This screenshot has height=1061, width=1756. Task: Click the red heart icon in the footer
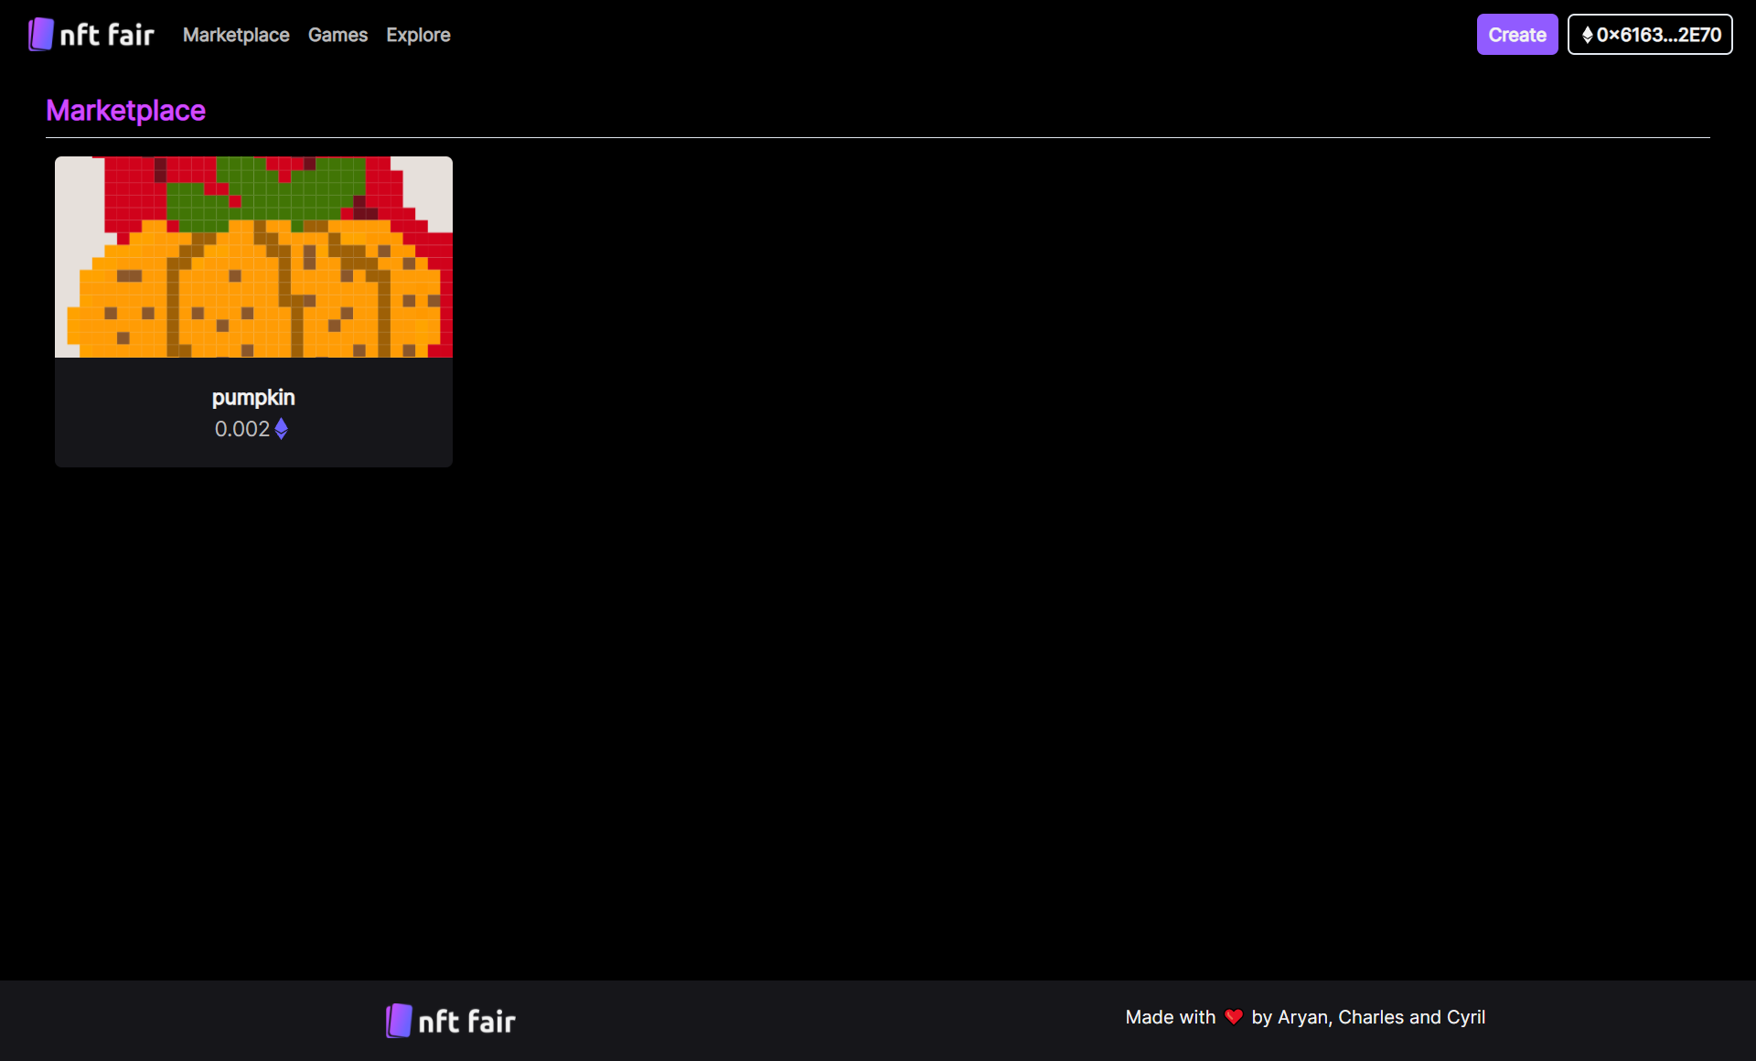tap(1233, 1017)
